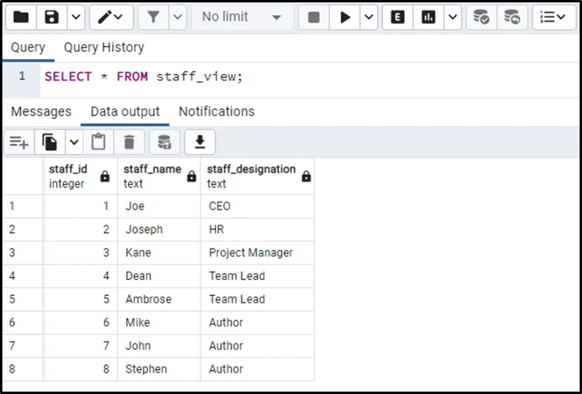The image size is (582, 394).
Task: Click the rollback transaction icon
Action: (512, 17)
